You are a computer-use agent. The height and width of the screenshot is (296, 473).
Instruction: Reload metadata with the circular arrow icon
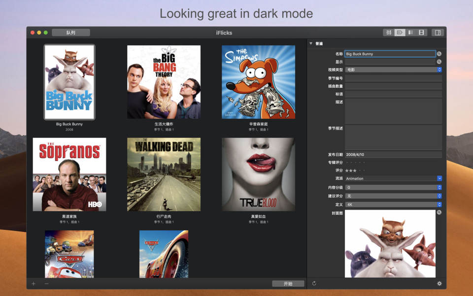click(314, 283)
